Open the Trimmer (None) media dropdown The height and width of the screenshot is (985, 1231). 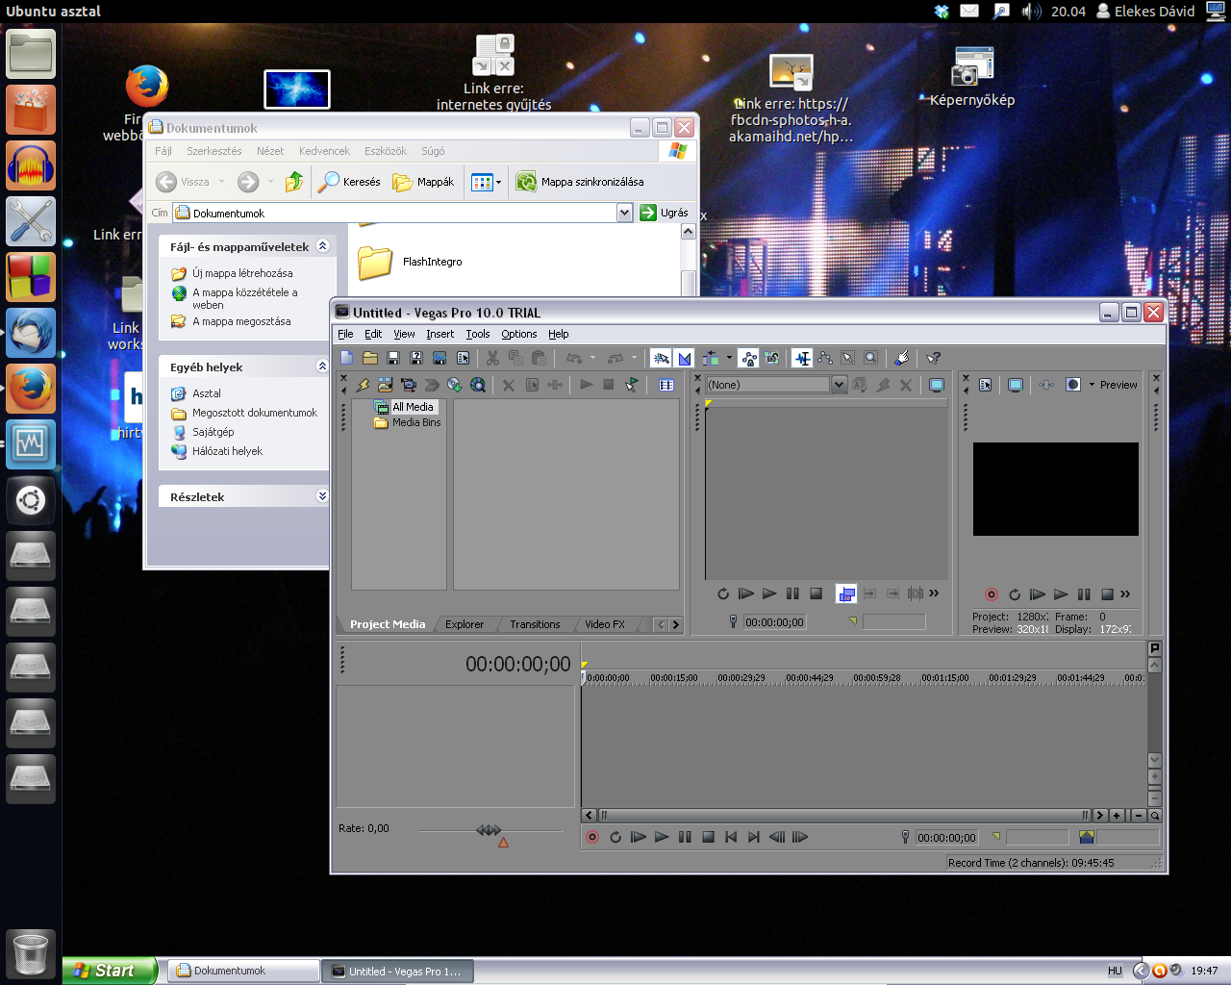click(x=839, y=385)
